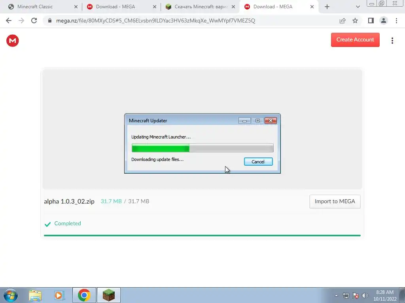The image size is (405, 303).
Task: Open a new browser tab
Action: 327,7
